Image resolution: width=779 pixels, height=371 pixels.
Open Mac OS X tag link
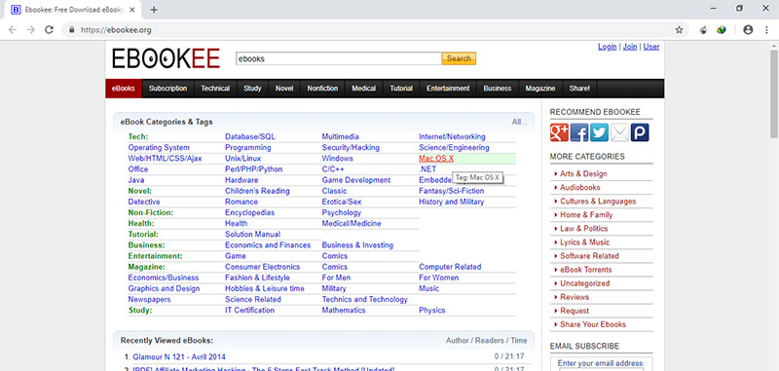436,159
